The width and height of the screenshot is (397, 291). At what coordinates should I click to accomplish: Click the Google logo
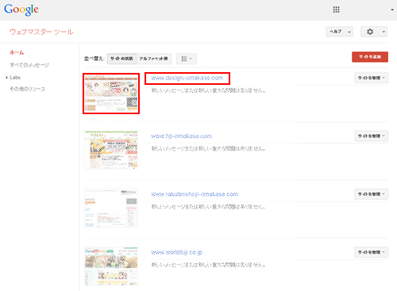[21, 10]
